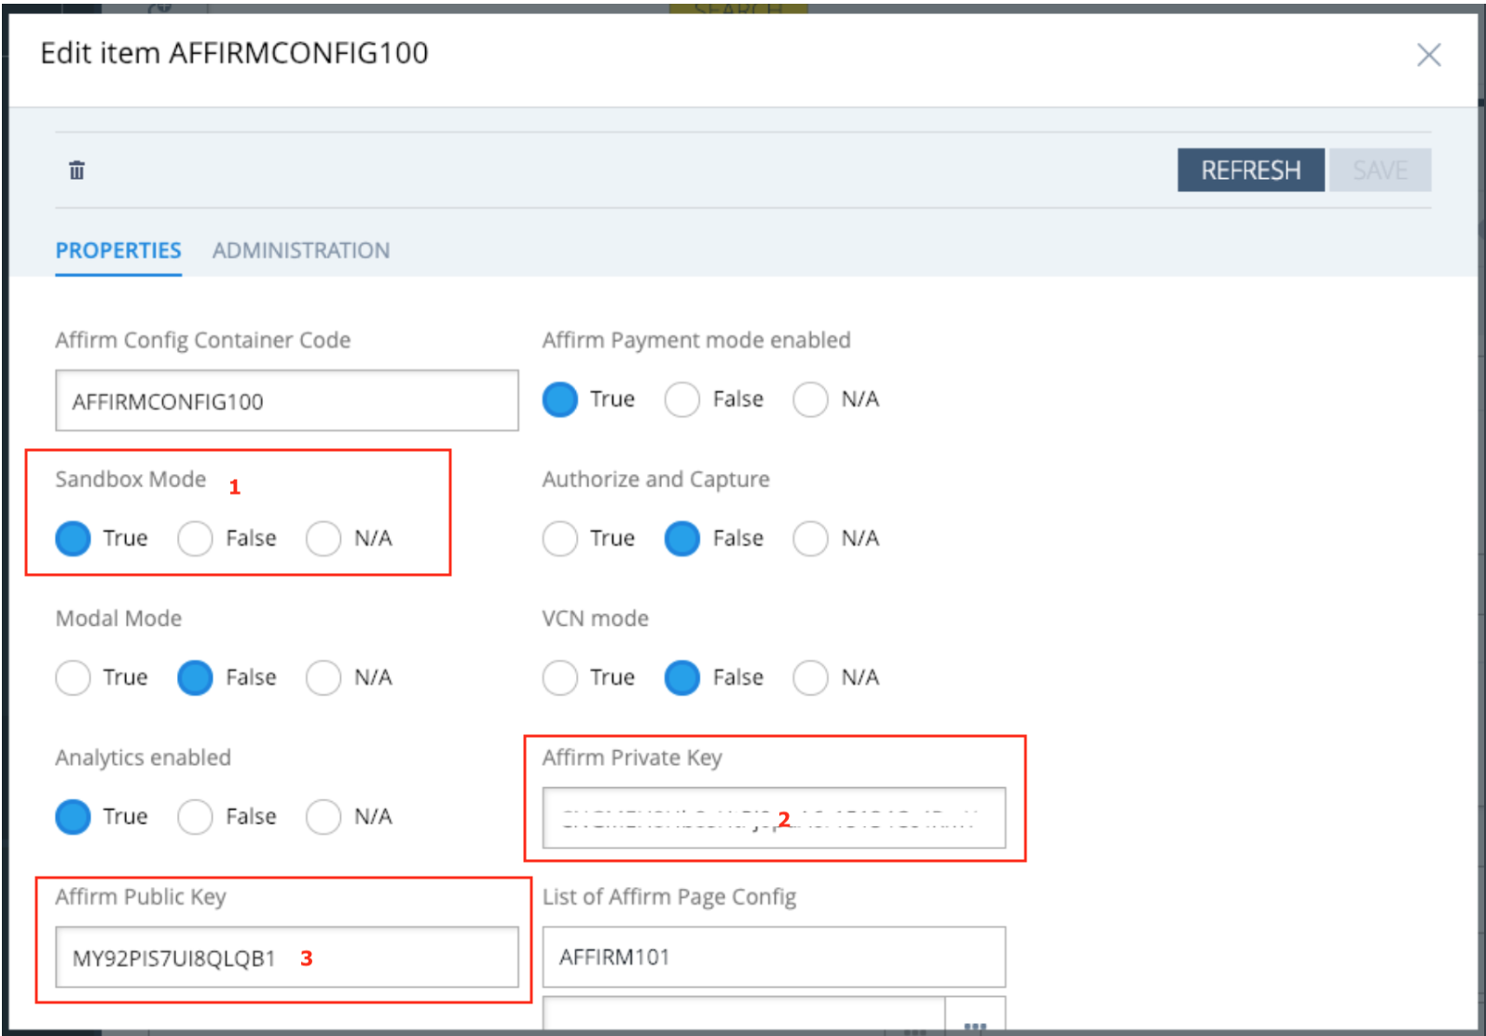1486x1036 pixels.
Task: Focus the Affirm Public Key field
Action: pos(287,957)
